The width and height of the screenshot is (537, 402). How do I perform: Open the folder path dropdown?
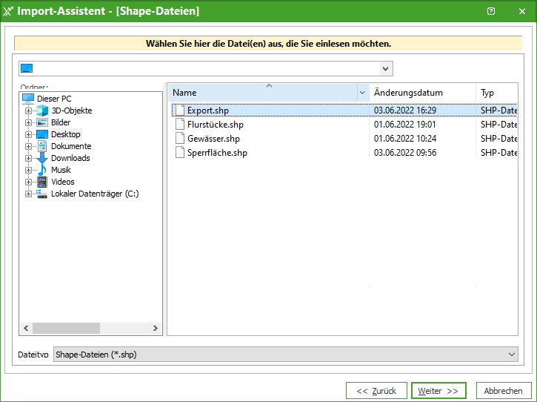point(385,69)
